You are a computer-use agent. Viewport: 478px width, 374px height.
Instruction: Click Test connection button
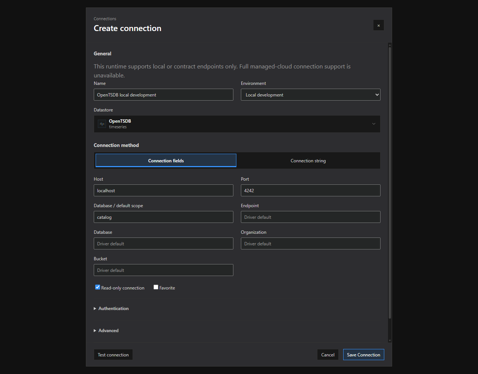[113, 355]
